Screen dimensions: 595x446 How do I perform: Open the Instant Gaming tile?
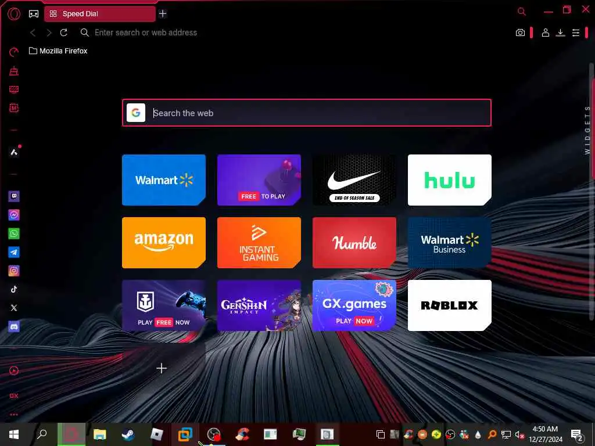click(x=259, y=243)
